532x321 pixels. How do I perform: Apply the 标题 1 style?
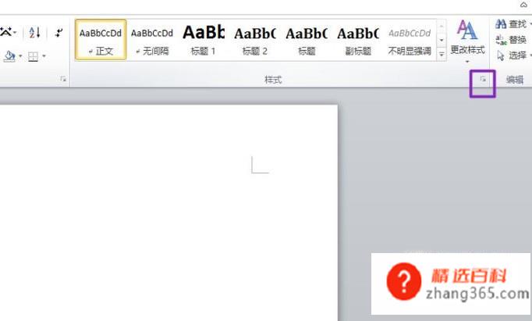[x=204, y=40]
